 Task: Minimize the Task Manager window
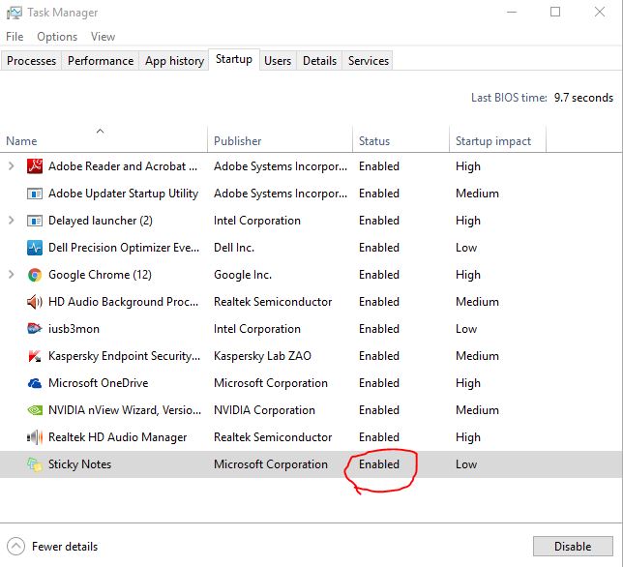point(512,12)
